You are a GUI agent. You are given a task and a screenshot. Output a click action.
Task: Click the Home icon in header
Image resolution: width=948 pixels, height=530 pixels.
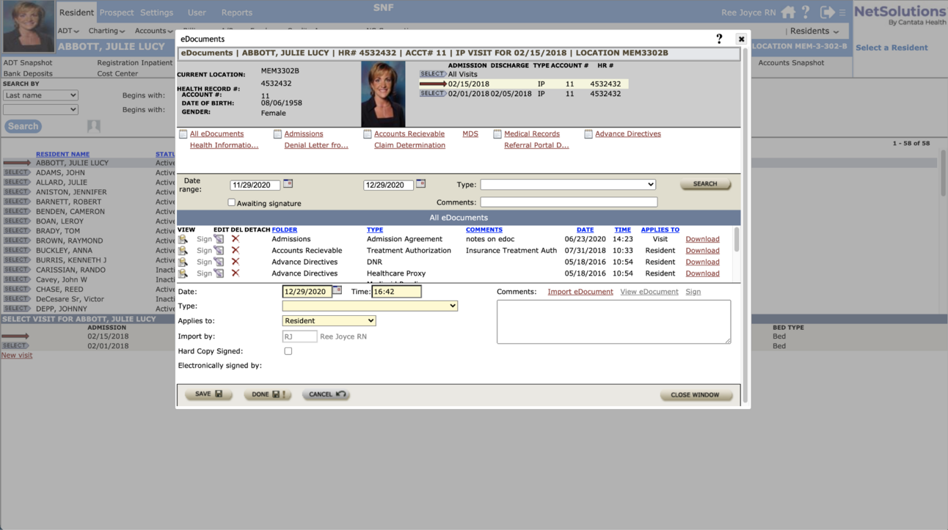point(788,12)
